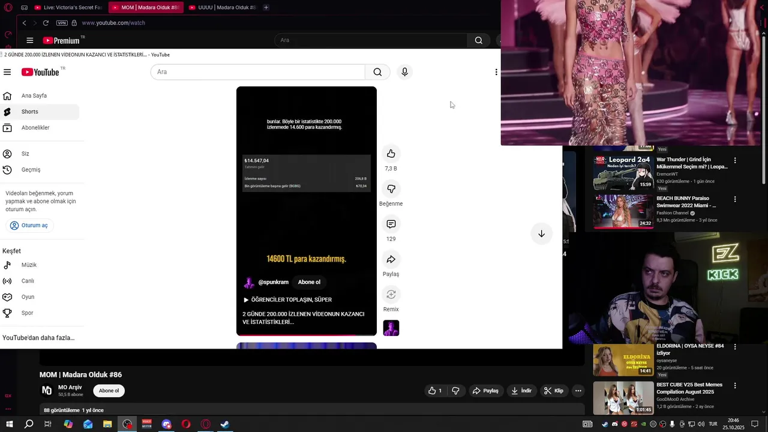Image resolution: width=768 pixels, height=432 pixels.
Task: Open options for War Thunder recommended video
Action: coord(735,161)
